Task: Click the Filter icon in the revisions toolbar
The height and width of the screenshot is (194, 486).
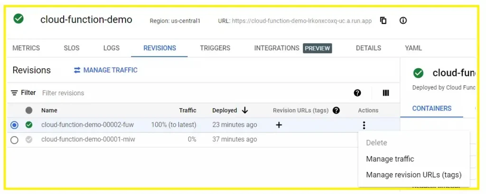Action: tap(14, 92)
